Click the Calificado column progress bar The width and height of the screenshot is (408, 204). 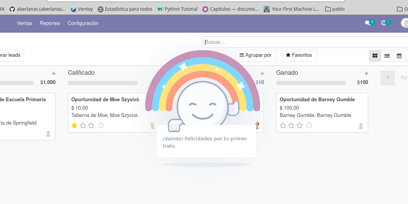tap(103, 83)
